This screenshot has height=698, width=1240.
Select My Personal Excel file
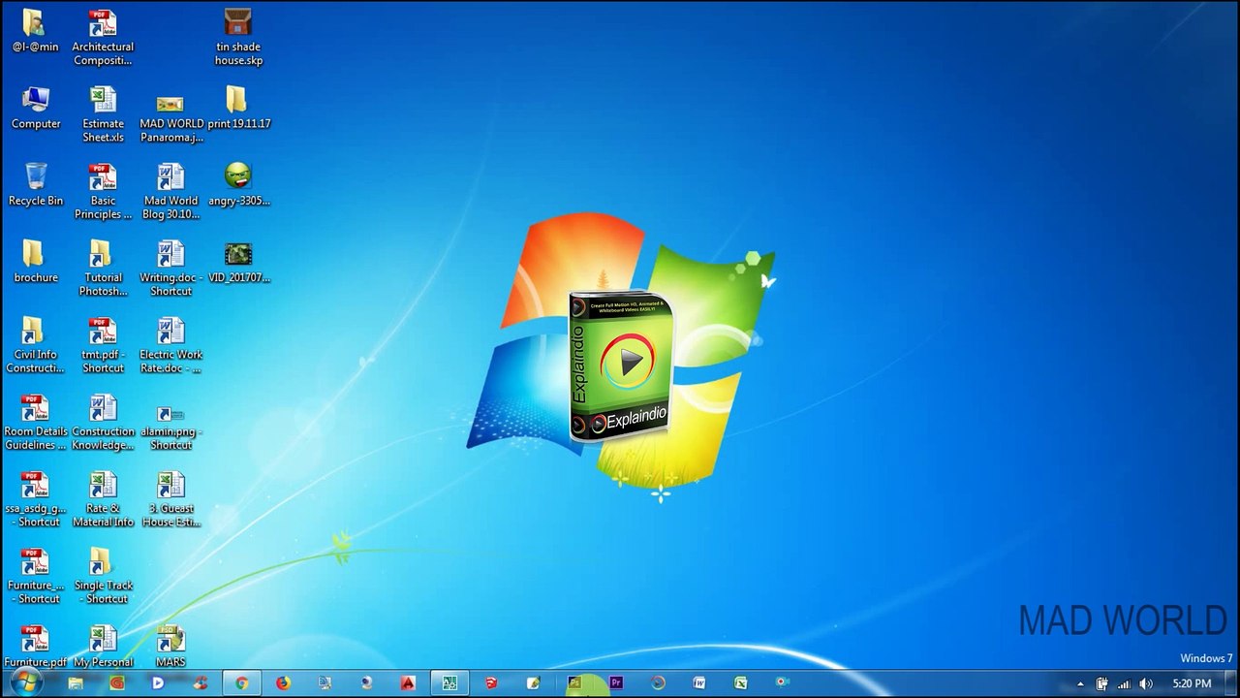click(x=103, y=646)
